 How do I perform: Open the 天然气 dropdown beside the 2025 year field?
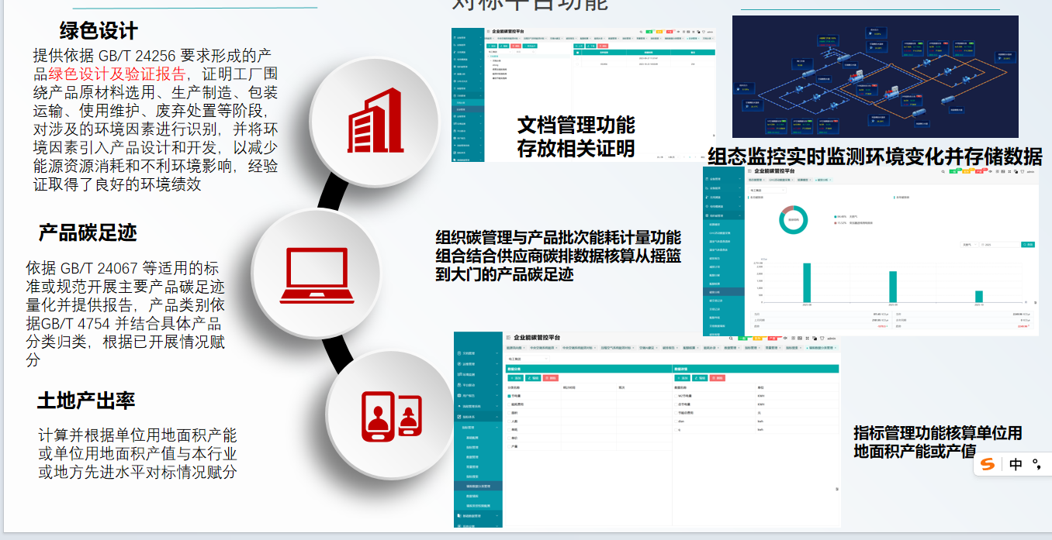pyautogui.click(x=968, y=244)
